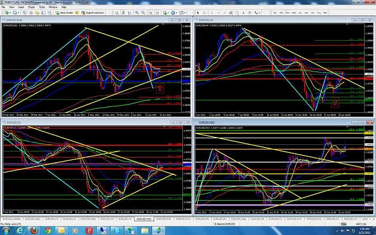Select the Fibonacci Retracement tool
Image resolution: width=376 pixels, height=235 pixels.
click(x=237, y=13)
